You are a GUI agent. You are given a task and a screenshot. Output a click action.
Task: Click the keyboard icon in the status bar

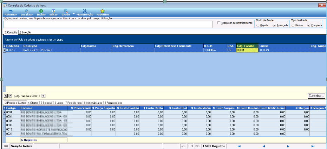pos(6,146)
